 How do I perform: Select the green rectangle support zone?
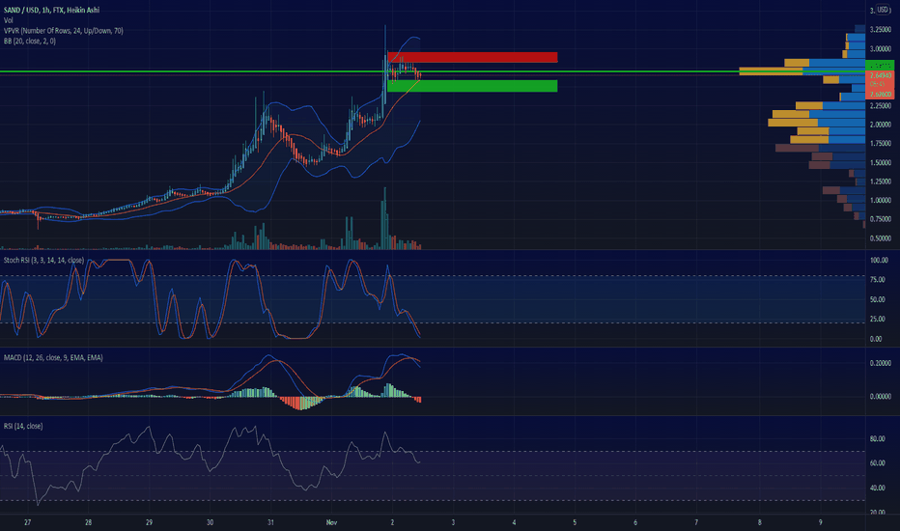472,86
